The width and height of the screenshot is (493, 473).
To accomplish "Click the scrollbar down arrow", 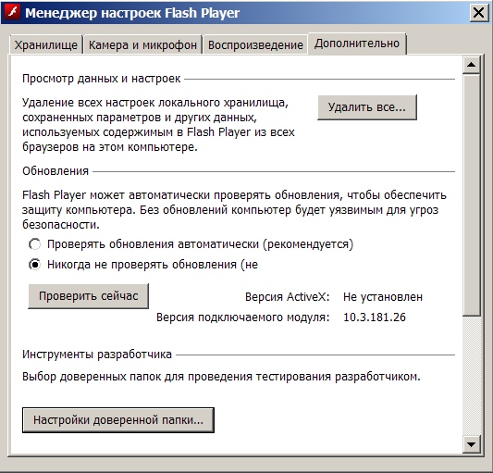I will click(471, 444).
